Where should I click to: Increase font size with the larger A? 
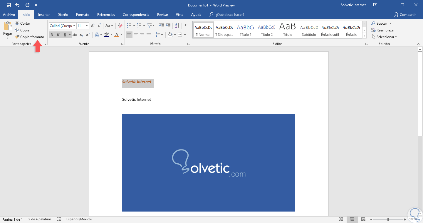(93, 26)
